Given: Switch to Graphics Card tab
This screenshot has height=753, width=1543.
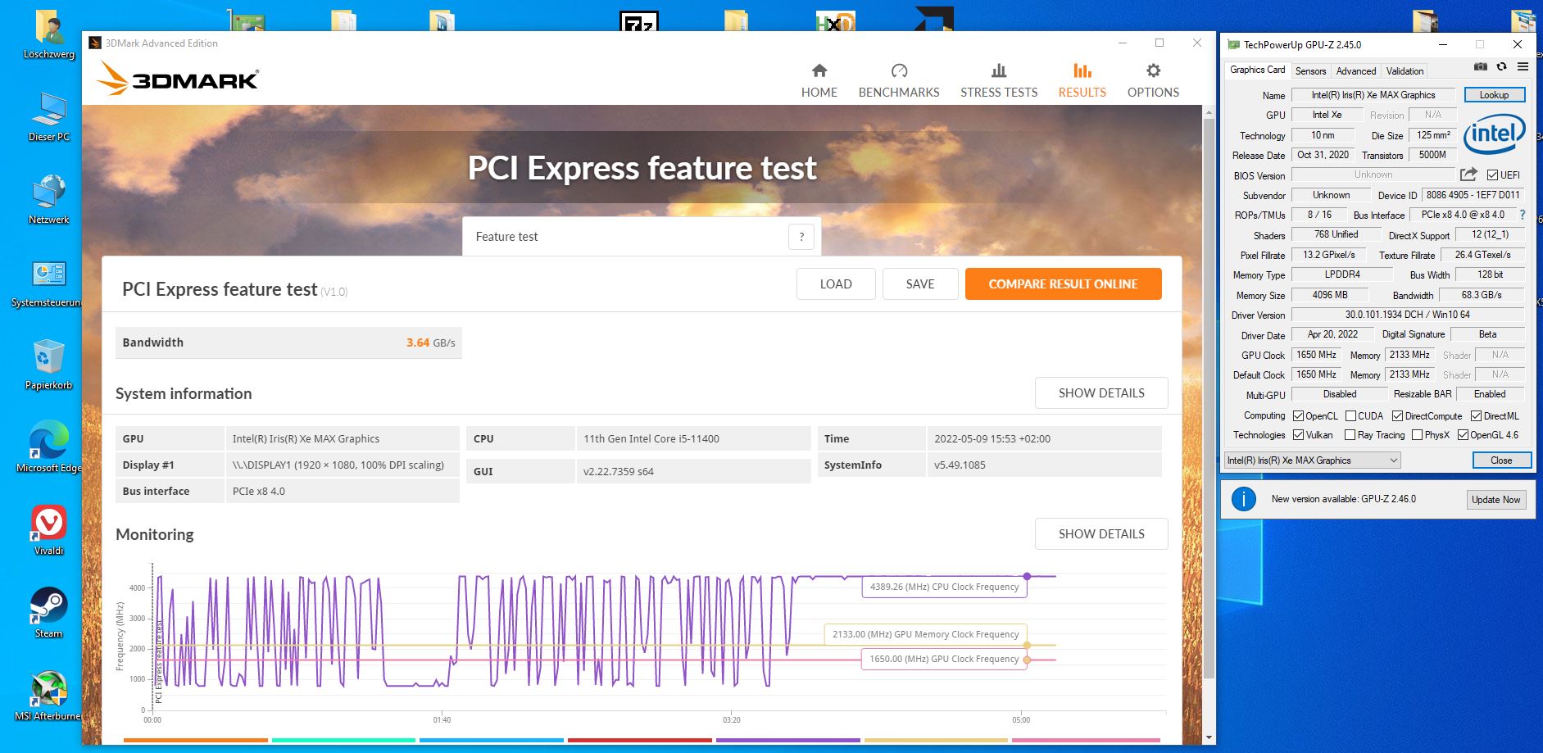Looking at the screenshot, I should click(1257, 70).
